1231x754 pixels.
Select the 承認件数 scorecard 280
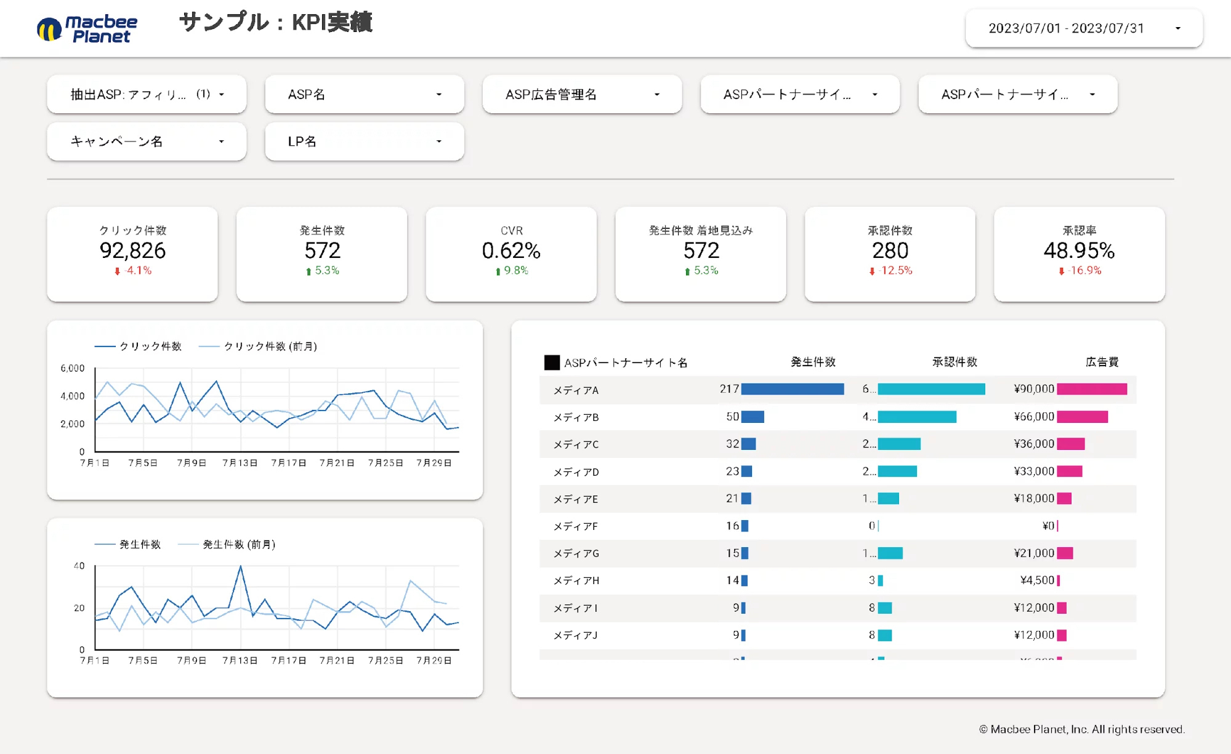(890, 254)
